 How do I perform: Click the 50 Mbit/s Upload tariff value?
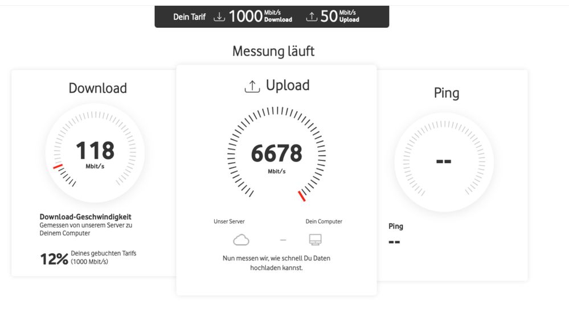(339, 16)
